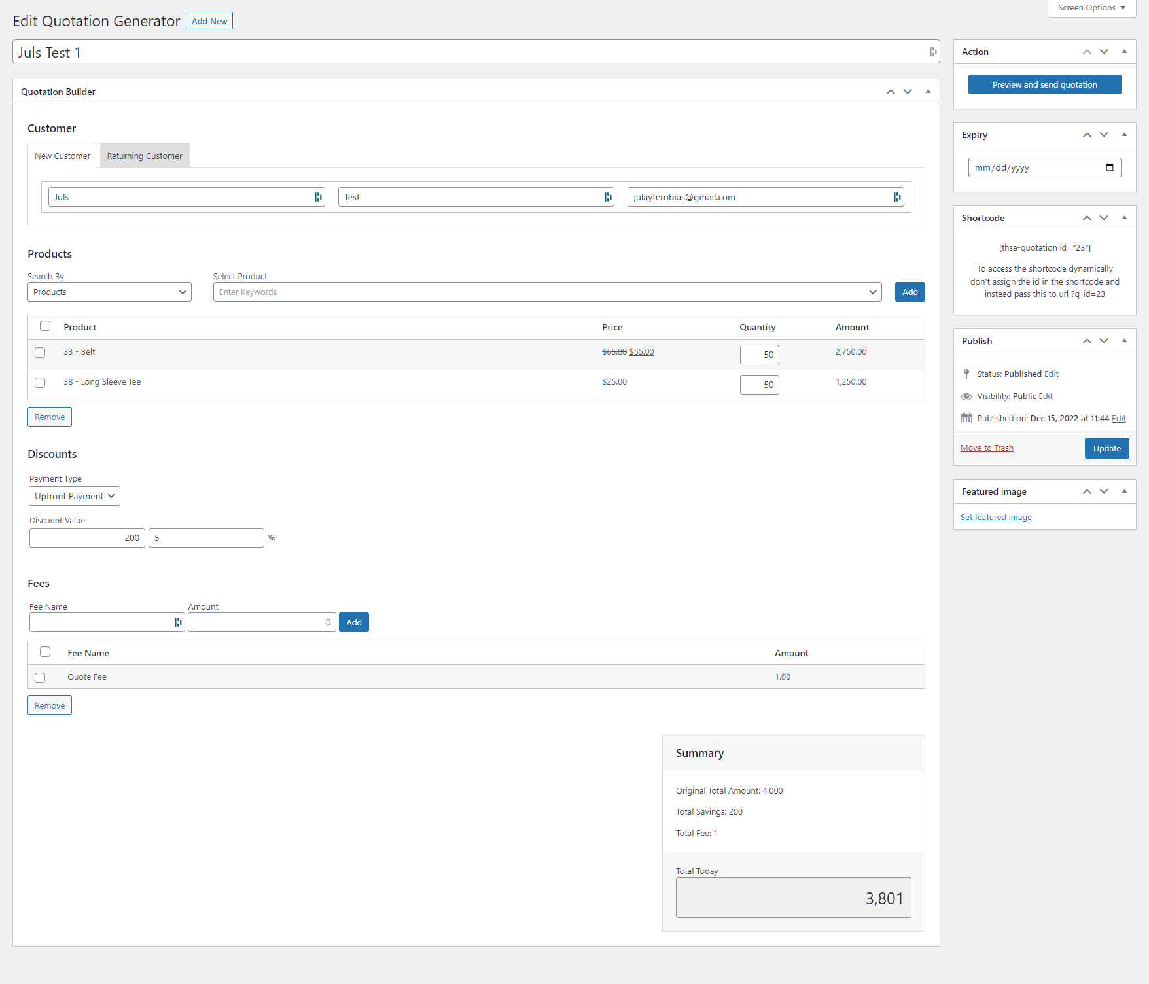
Task: Expand the Screen Options menu
Action: coord(1091,8)
